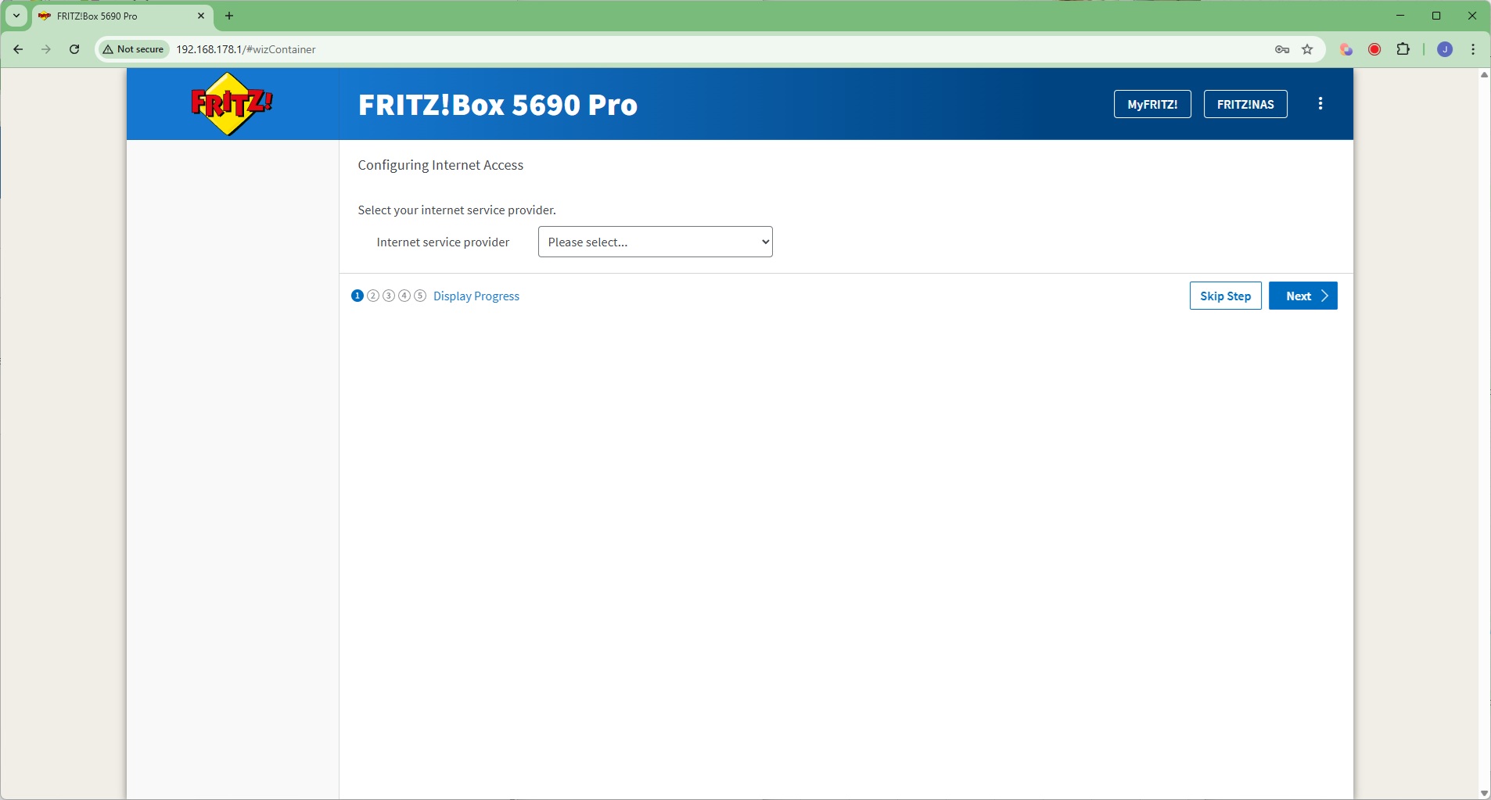
Task: Open the Chrome three-dot menu
Action: (x=1474, y=49)
